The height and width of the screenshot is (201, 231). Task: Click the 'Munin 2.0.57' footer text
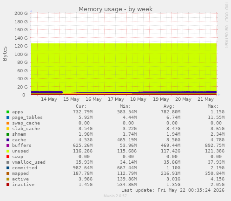click(x=115, y=196)
